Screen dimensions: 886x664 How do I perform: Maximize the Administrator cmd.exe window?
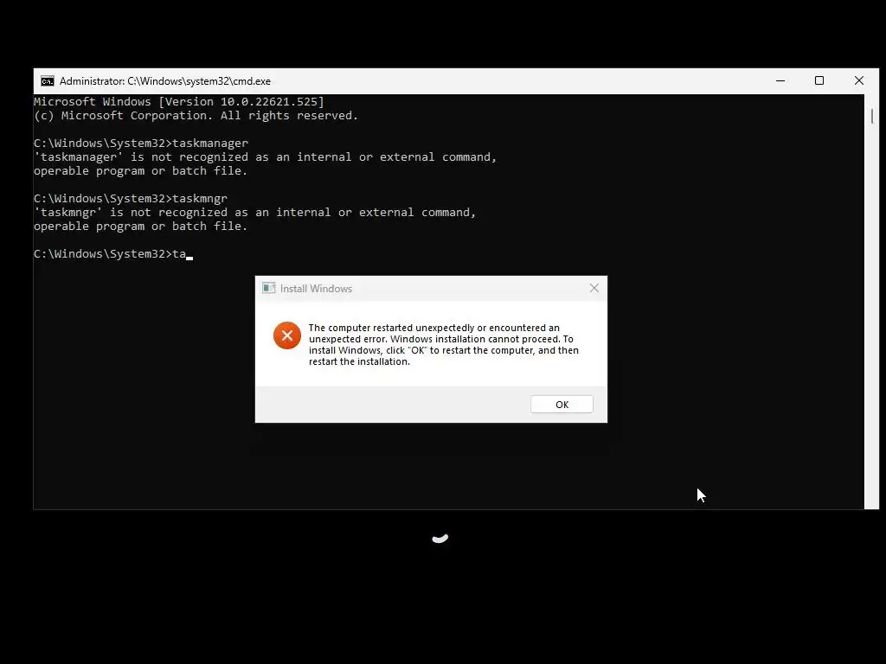(819, 80)
